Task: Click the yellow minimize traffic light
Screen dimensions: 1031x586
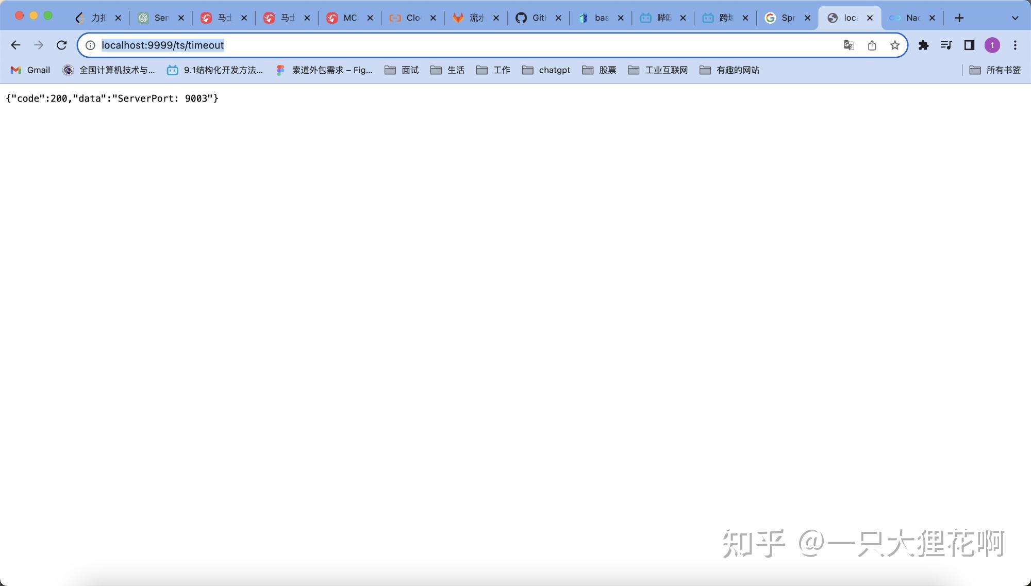Action: (33, 17)
